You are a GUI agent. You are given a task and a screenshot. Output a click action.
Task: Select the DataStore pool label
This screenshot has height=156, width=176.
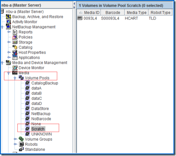pos(40,108)
